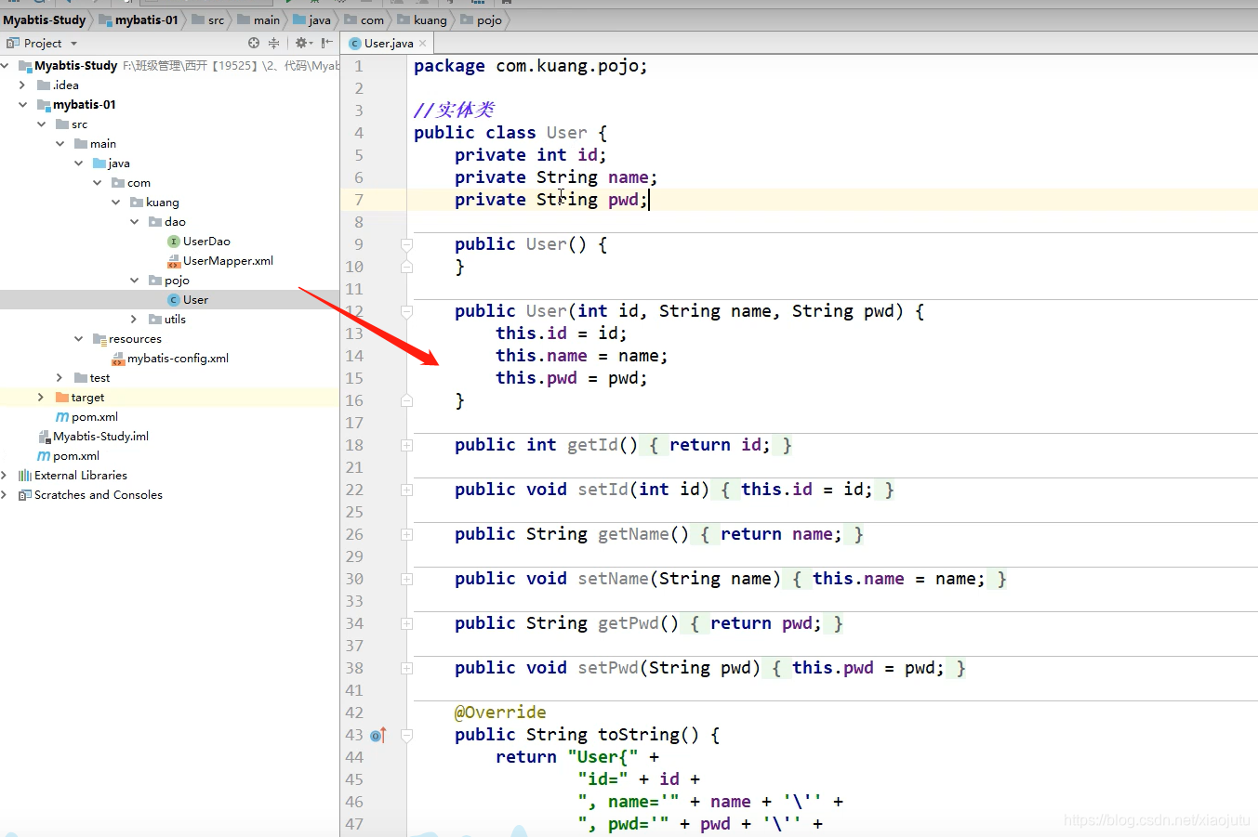
Task: Unfold setId method at line 22
Action: pyautogui.click(x=406, y=490)
